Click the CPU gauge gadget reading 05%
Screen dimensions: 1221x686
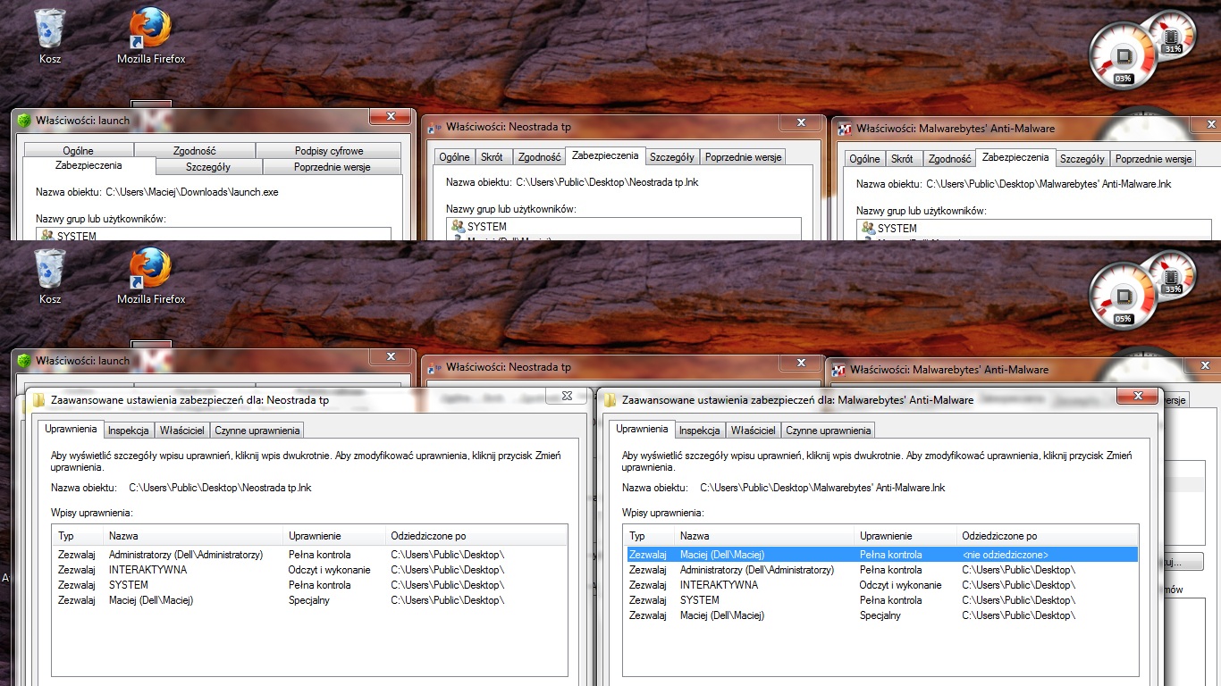(x=1123, y=297)
